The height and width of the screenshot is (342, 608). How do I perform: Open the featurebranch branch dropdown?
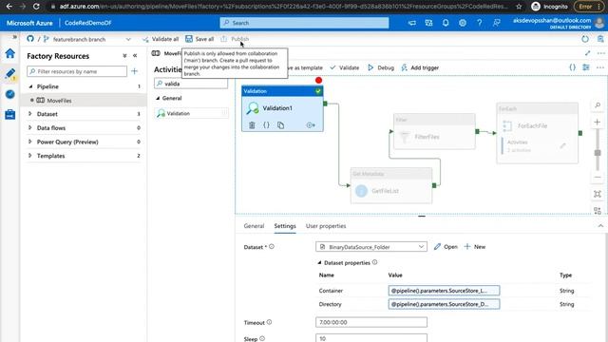coord(87,39)
